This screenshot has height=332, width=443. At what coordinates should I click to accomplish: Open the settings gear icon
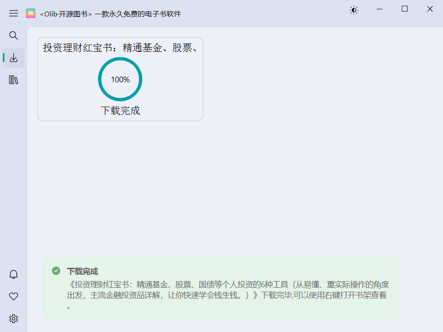13,318
